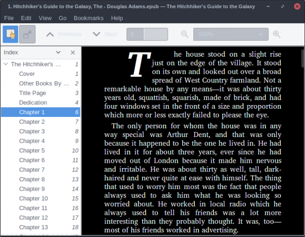
Task: Open Chapter 12 in the index
Action: click(x=41, y=217)
